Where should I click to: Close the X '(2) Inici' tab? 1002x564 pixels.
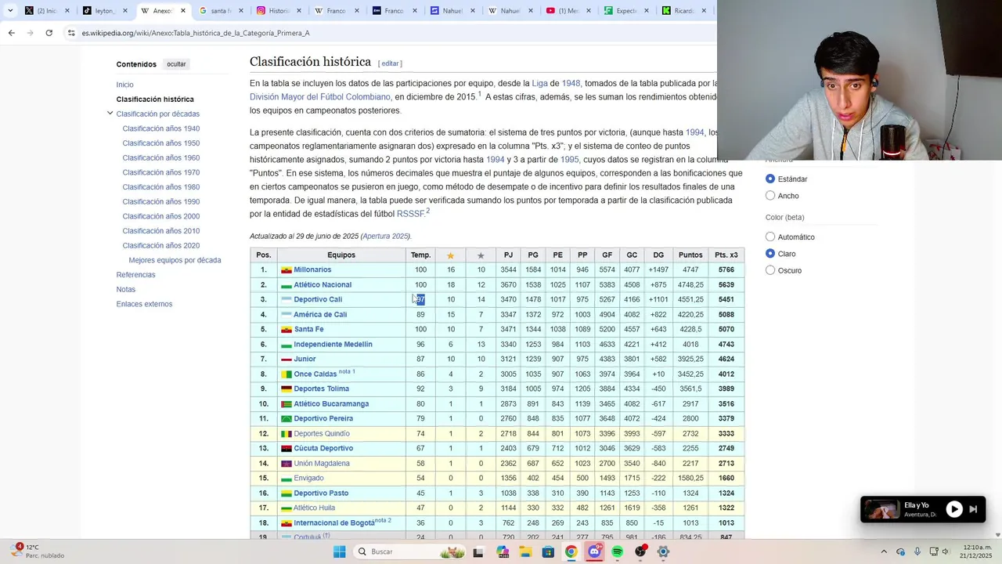[67, 11]
